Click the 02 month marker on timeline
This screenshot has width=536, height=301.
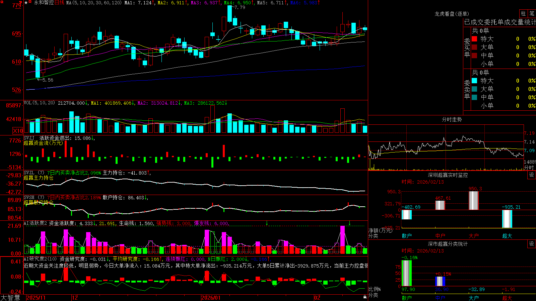tap(317, 298)
